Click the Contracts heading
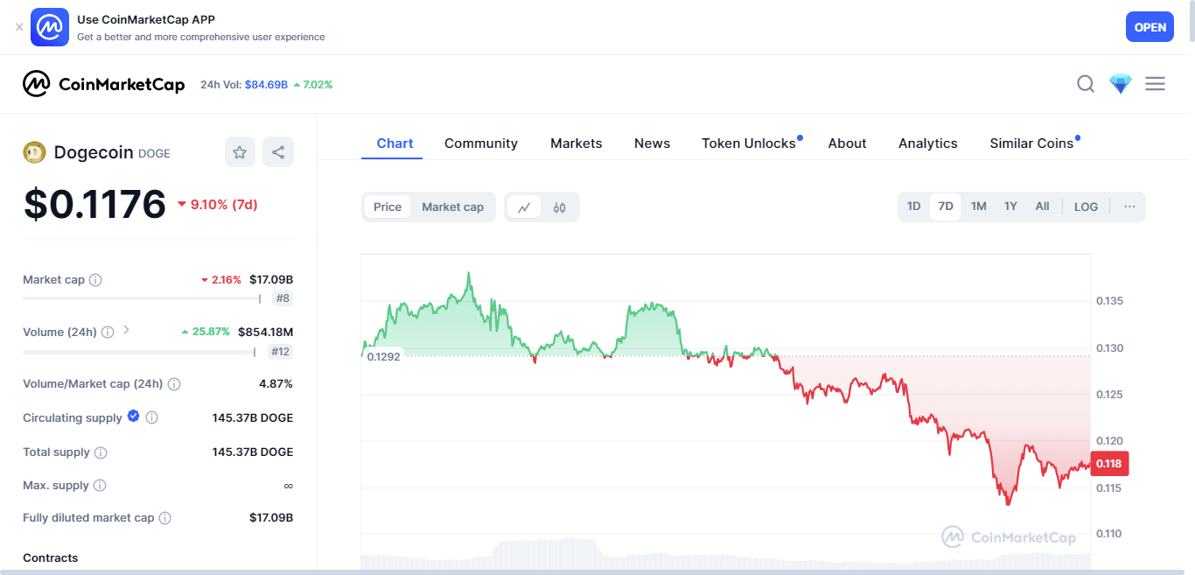Screen dimensions: 1195x575 click(x=50, y=557)
